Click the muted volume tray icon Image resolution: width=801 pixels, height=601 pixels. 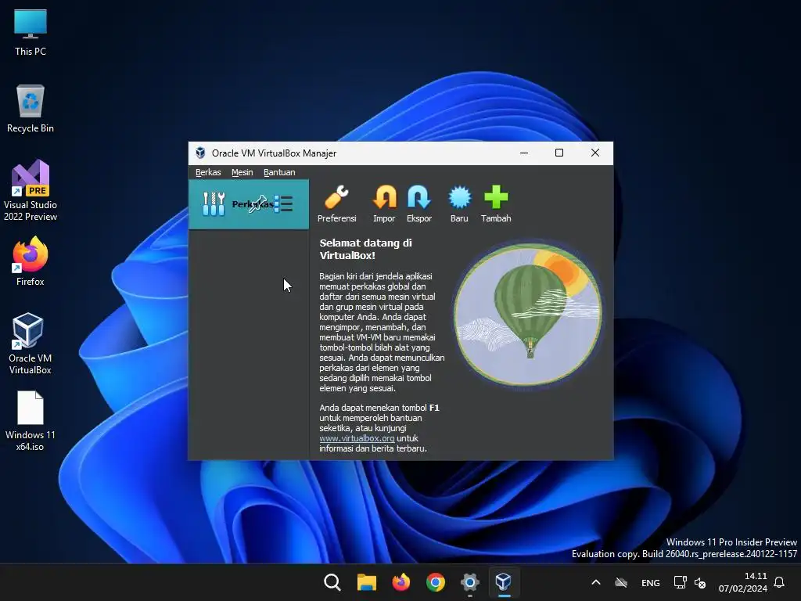(x=700, y=582)
